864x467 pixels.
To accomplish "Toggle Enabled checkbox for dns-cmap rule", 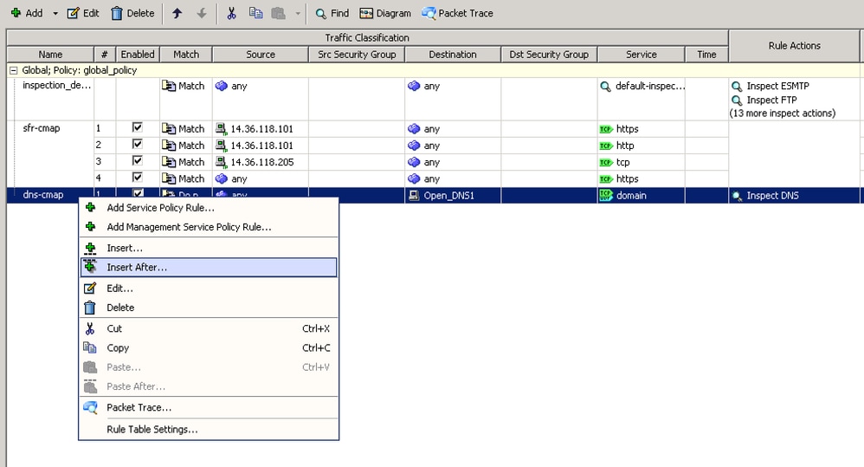I will tap(138, 193).
